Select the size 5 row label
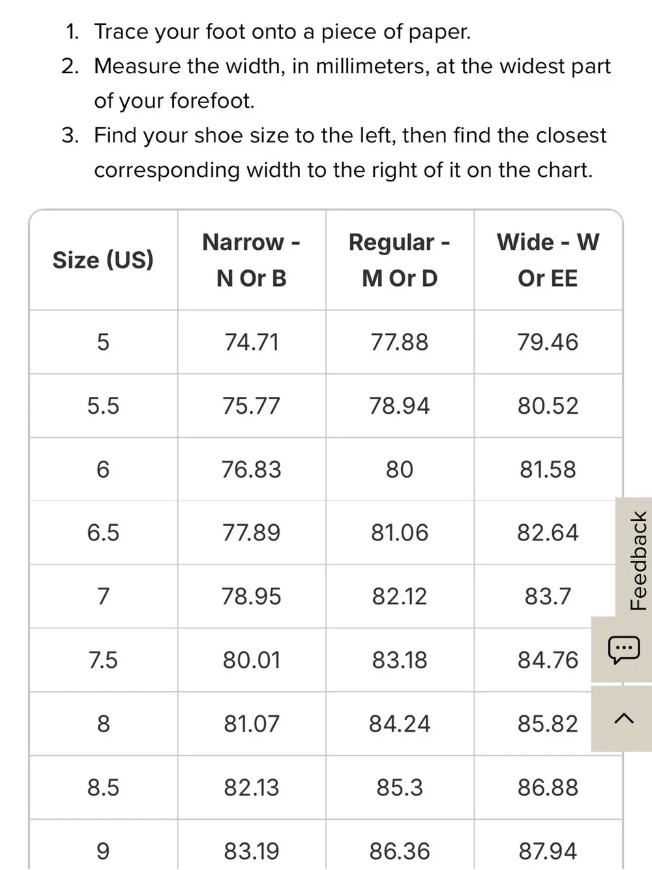The image size is (652, 870). point(103,342)
